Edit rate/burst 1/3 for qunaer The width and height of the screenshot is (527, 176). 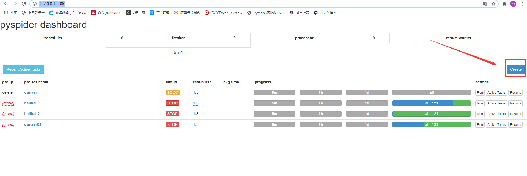click(x=196, y=92)
